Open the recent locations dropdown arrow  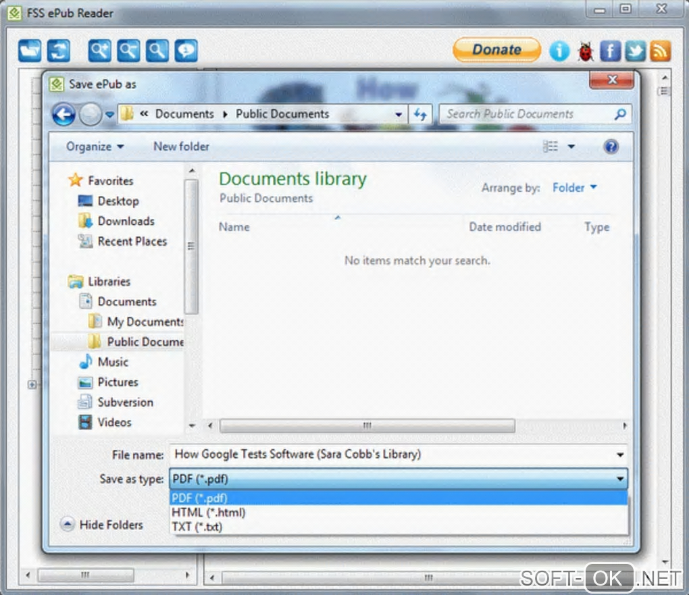pos(110,115)
